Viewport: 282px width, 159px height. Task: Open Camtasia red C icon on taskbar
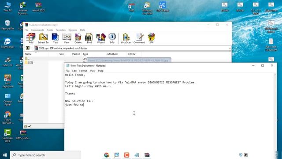[126, 155]
